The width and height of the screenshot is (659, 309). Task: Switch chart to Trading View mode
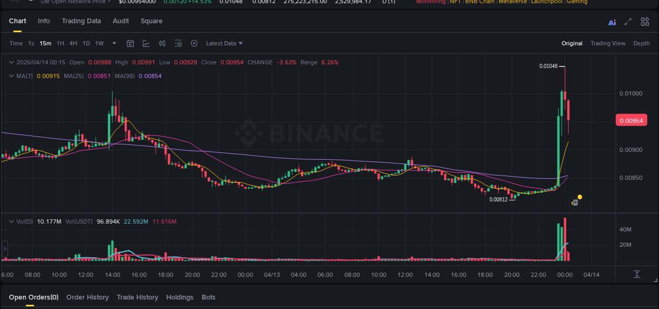608,43
